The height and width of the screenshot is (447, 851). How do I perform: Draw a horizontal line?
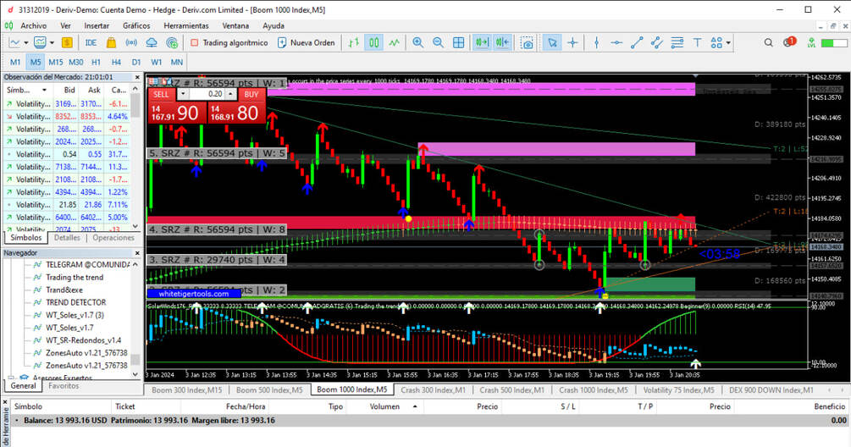(x=616, y=42)
